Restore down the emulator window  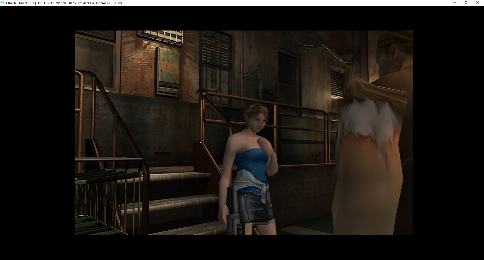(x=466, y=3)
